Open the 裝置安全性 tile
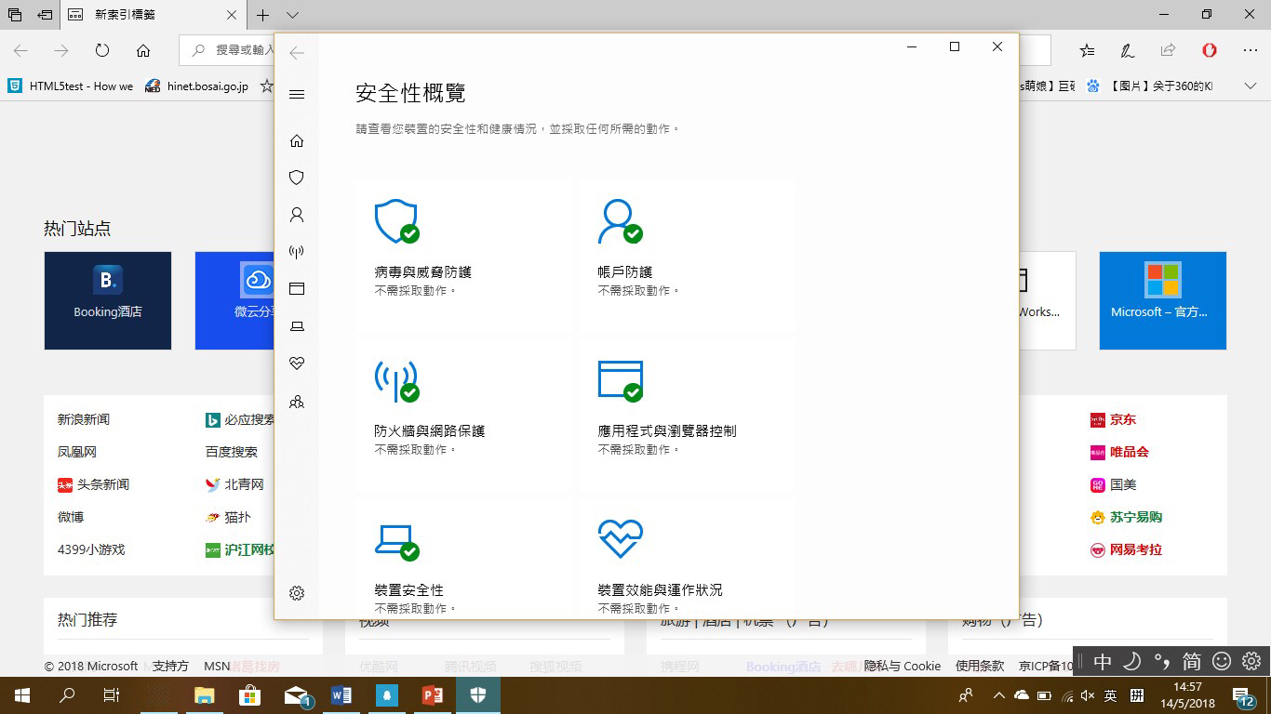The width and height of the screenshot is (1271, 714). [x=463, y=559]
